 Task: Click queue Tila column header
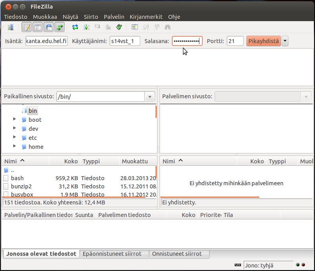pyautogui.click(x=251, y=215)
